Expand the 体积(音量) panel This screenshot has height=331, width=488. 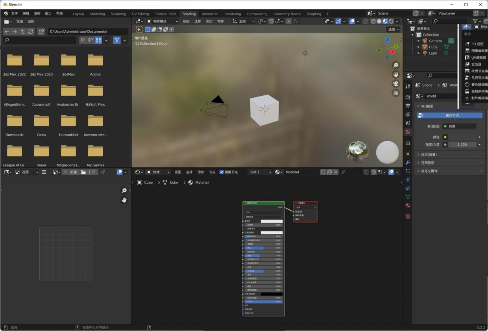tap(429, 154)
